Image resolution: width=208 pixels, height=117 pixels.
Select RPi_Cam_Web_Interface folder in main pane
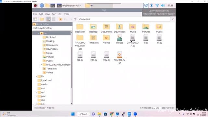coord(80,42)
